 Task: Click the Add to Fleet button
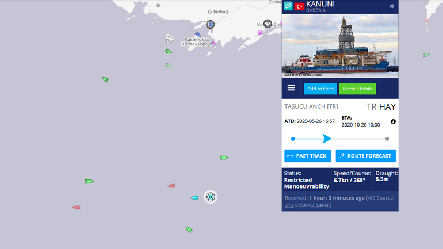320,89
